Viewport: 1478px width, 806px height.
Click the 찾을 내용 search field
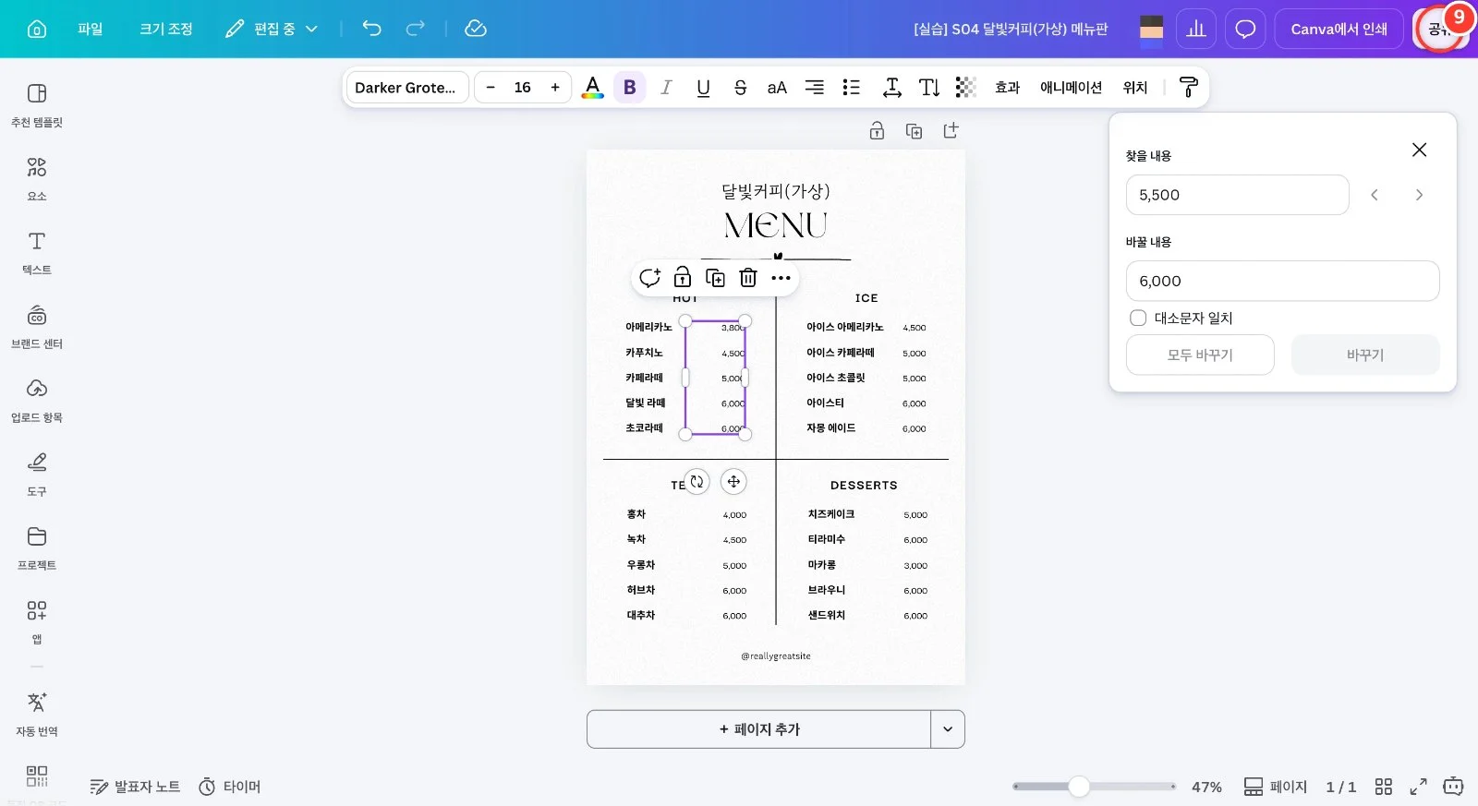[x=1237, y=195]
